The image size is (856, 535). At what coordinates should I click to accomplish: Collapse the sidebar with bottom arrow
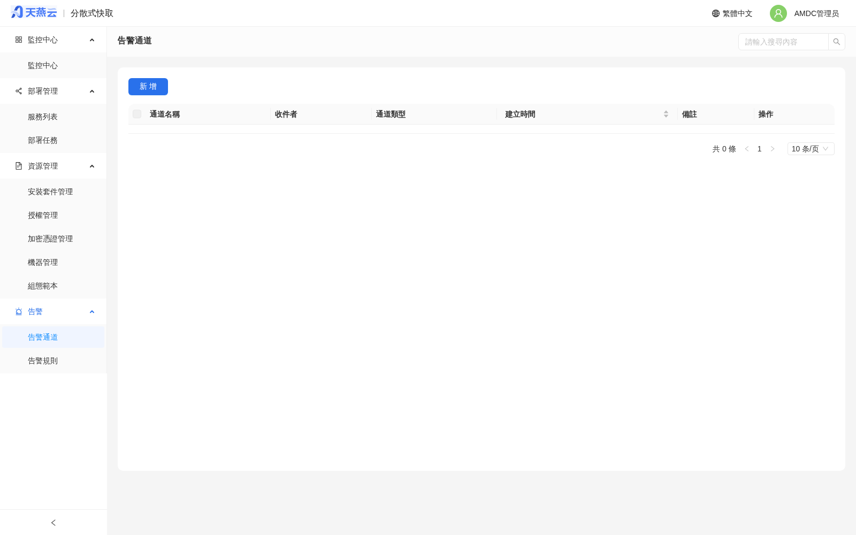tap(53, 523)
